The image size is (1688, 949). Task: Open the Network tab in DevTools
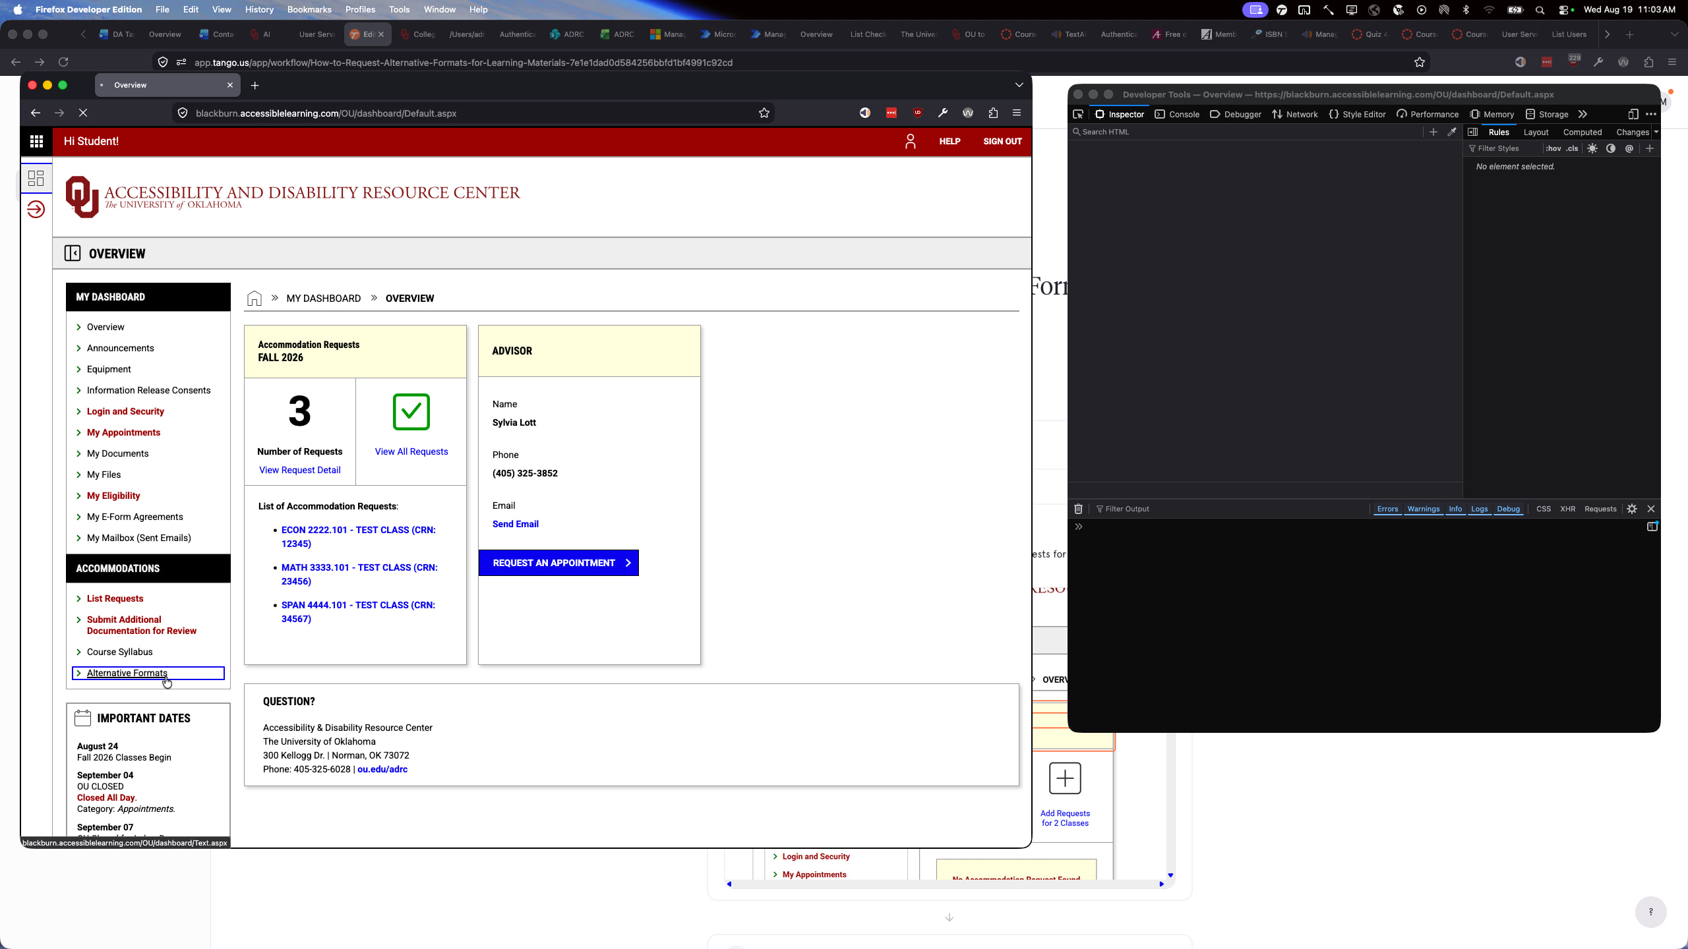pos(1294,115)
